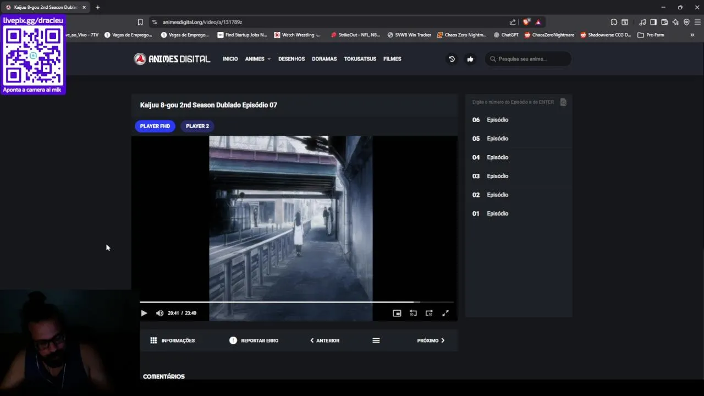The image size is (704, 396).
Task: Click the bookmark icon in address bar
Action: 140,22
